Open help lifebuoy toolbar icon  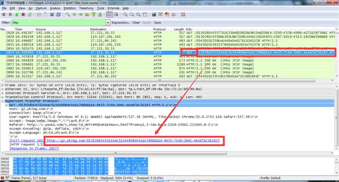pos(183,15)
